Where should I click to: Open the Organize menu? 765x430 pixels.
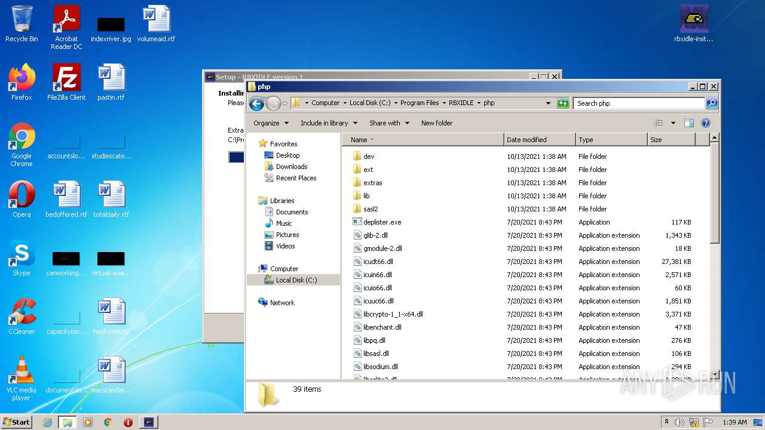(x=271, y=123)
